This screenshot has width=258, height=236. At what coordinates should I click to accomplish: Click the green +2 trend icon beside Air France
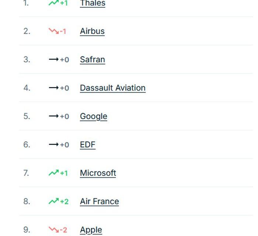tap(54, 201)
